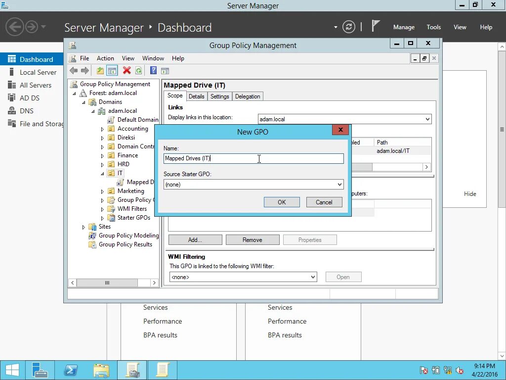506x380 pixels.
Task: Click the adam.local/IT path cell
Action: click(x=393, y=150)
